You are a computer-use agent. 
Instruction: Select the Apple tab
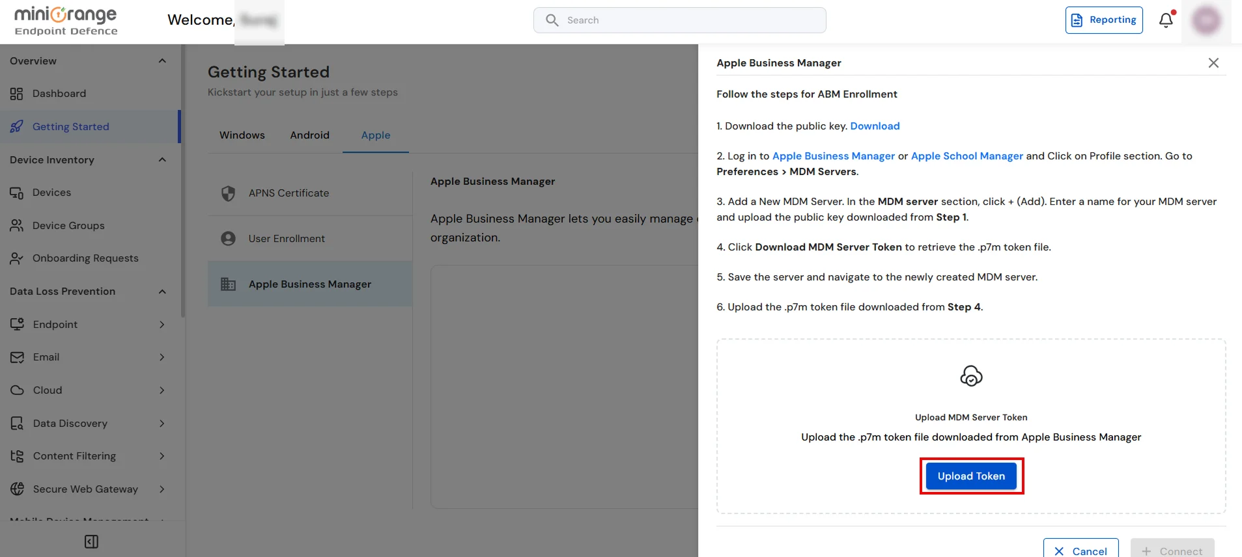[376, 135]
